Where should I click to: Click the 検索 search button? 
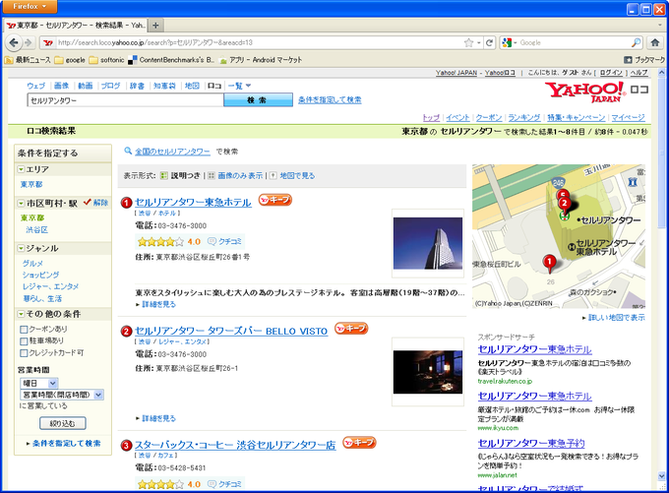pos(258,100)
